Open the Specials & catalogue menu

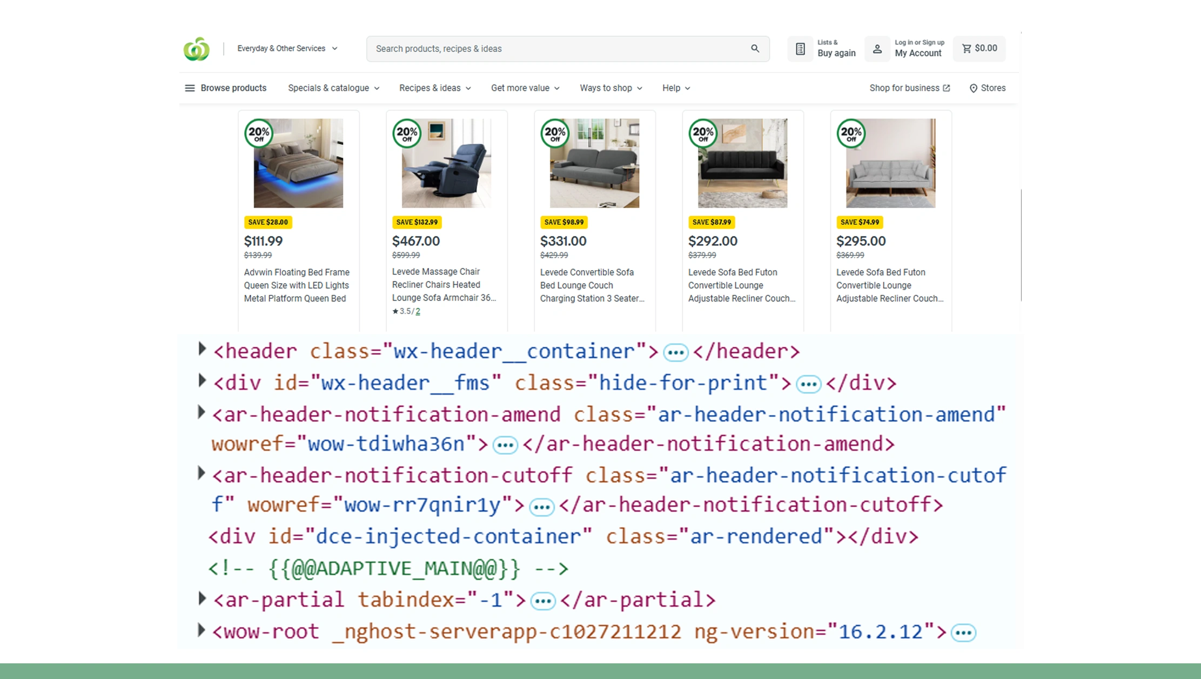coord(333,88)
